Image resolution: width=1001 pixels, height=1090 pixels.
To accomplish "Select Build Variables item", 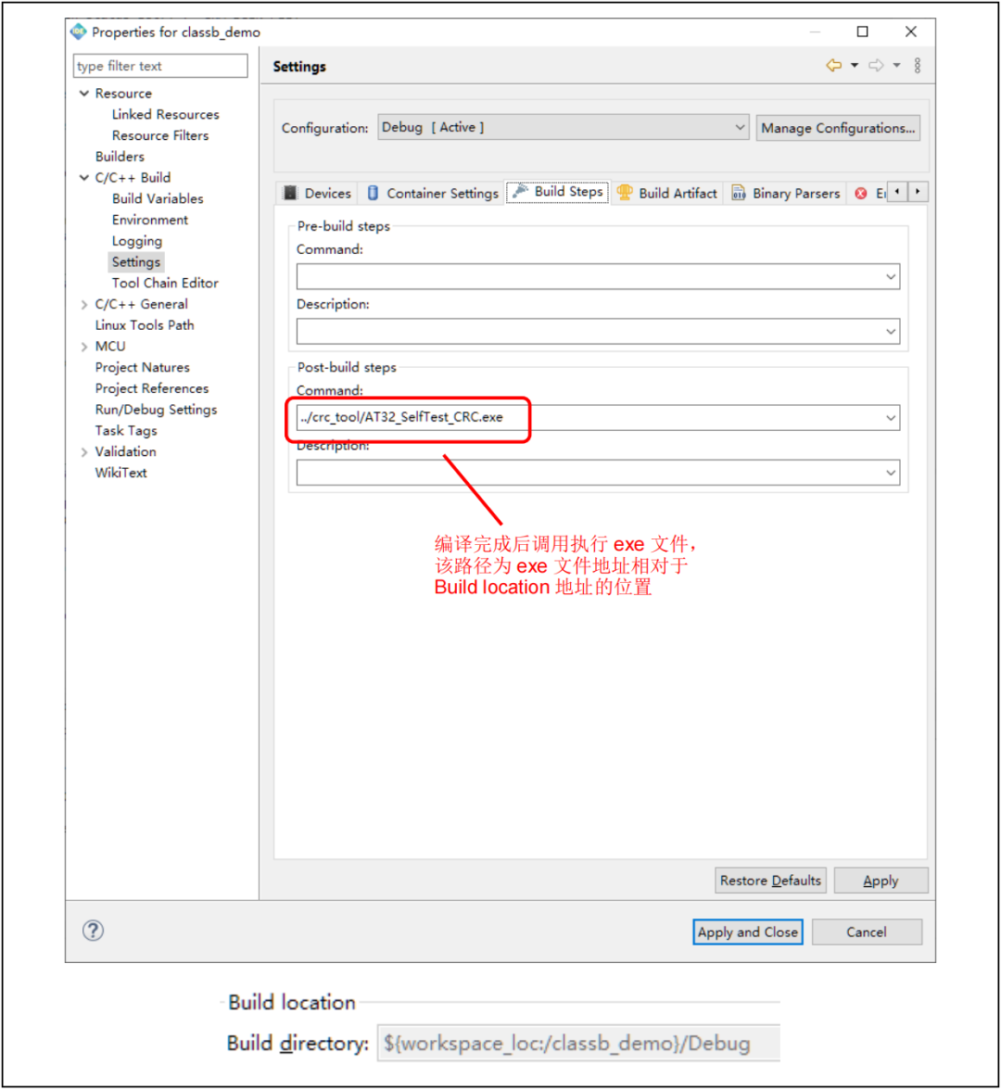I will 158,198.
